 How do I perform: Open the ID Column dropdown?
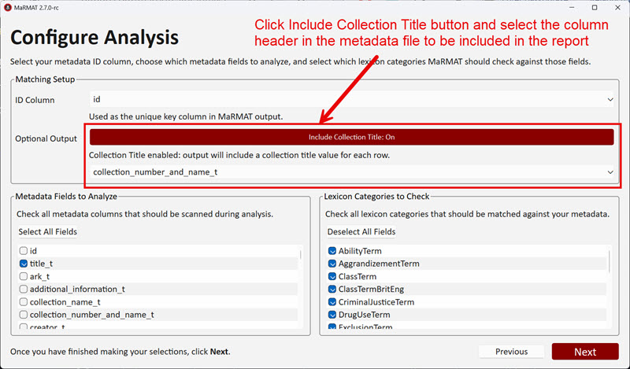pyautogui.click(x=352, y=99)
